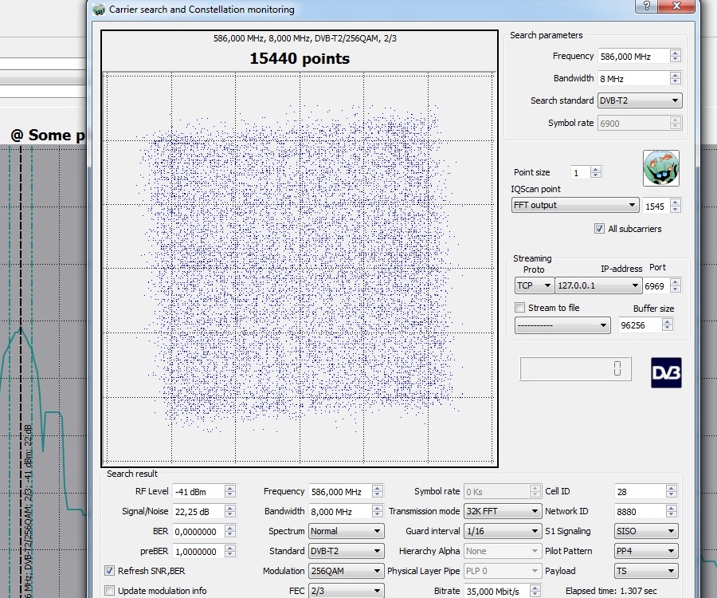The width and height of the screenshot is (717, 598).
Task: Click the Buffer size 96256 field
Action: 640,325
